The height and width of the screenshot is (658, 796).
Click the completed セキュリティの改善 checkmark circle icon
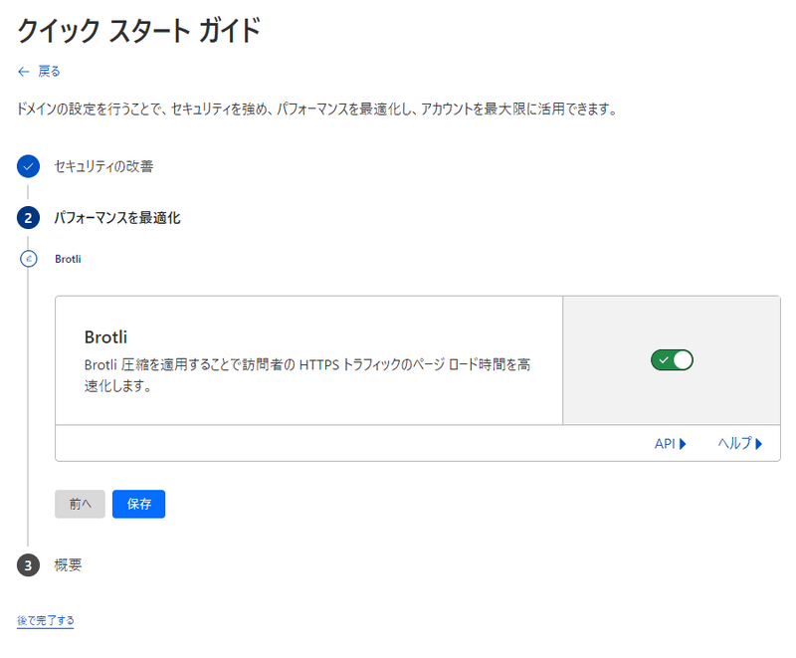click(27, 167)
